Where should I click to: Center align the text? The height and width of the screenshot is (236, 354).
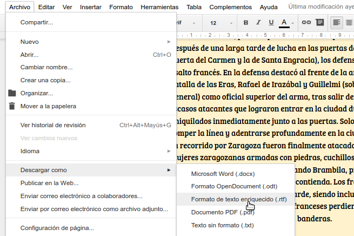click(349, 22)
